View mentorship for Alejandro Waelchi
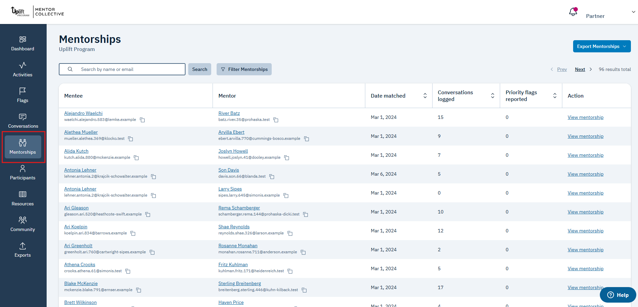Image resolution: width=638 pixels, height=307 pixels. pyautogui.click(x=585, y=117)
